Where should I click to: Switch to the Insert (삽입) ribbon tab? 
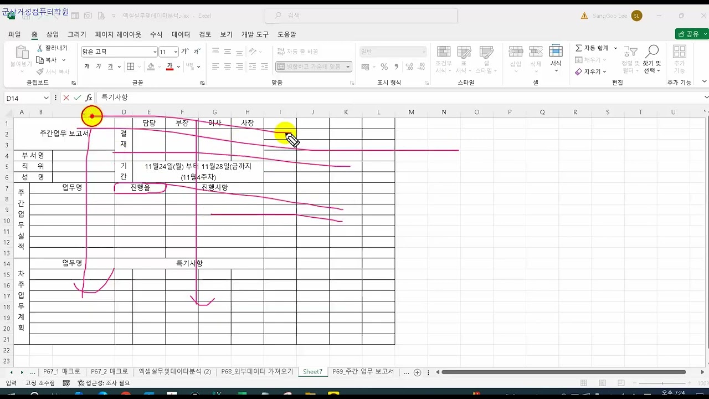click(52, 34)
